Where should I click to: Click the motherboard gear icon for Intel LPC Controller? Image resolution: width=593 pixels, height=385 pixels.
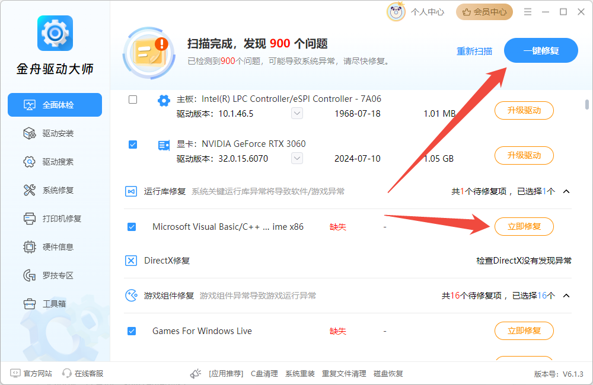coord(164,101)
